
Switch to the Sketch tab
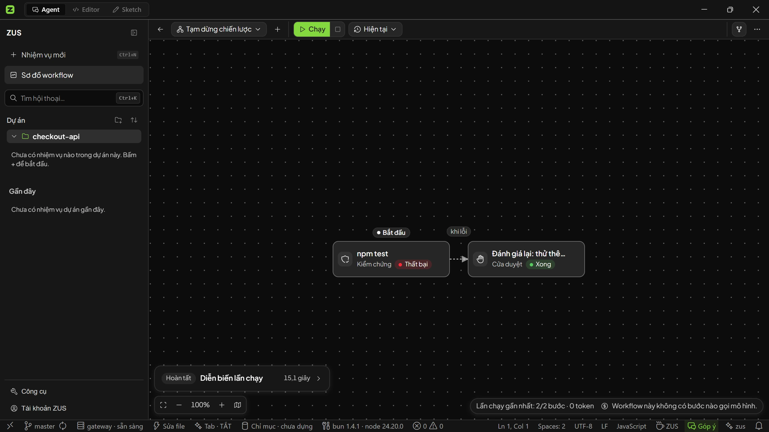(x=127, y=10)
